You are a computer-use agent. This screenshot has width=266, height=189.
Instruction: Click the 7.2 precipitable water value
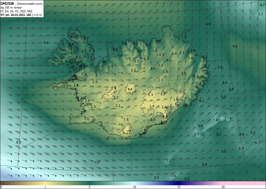169,161
